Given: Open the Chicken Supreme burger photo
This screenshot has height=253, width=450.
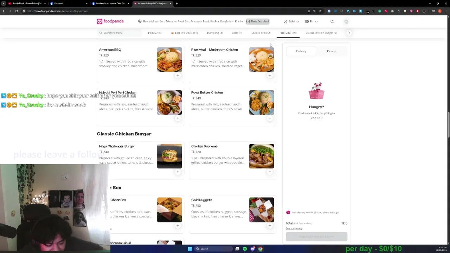Looking at the screenshot, I should 262,156.
